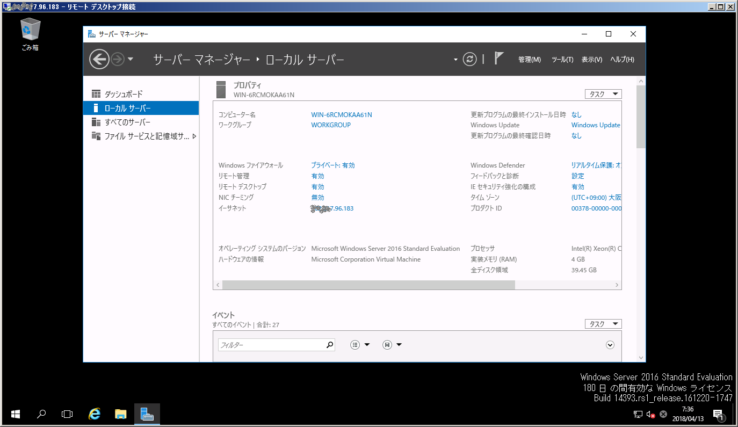Open the イベント タスク dropdown
Image resolution: width=738 pixels, height=427 pixels.
click(x=603, y=324)
